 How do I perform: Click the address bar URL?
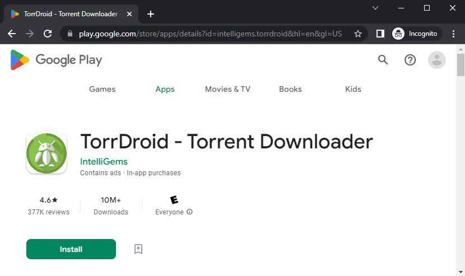pos(210,34)
